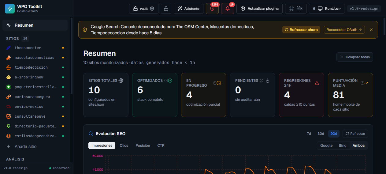
Task: Click the theosmcenter feather favicon
Action: [x=9, y=48]
